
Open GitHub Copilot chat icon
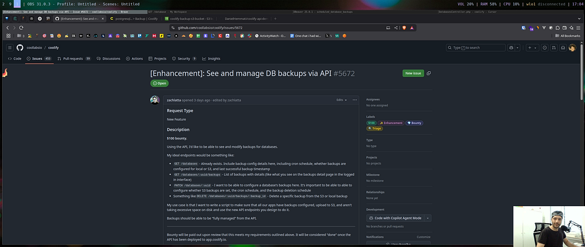pyautogui.click(x=511, y=48)
